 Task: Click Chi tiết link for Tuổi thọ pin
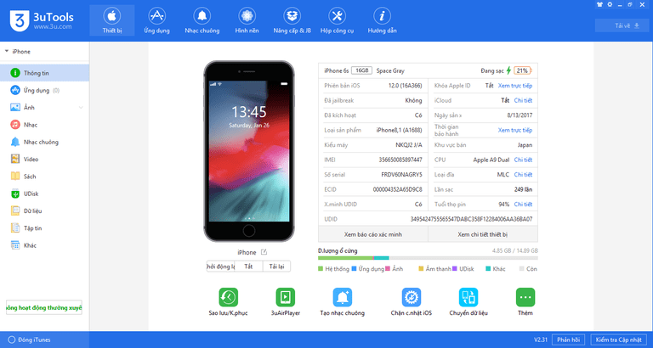click(x=523, y=205)
